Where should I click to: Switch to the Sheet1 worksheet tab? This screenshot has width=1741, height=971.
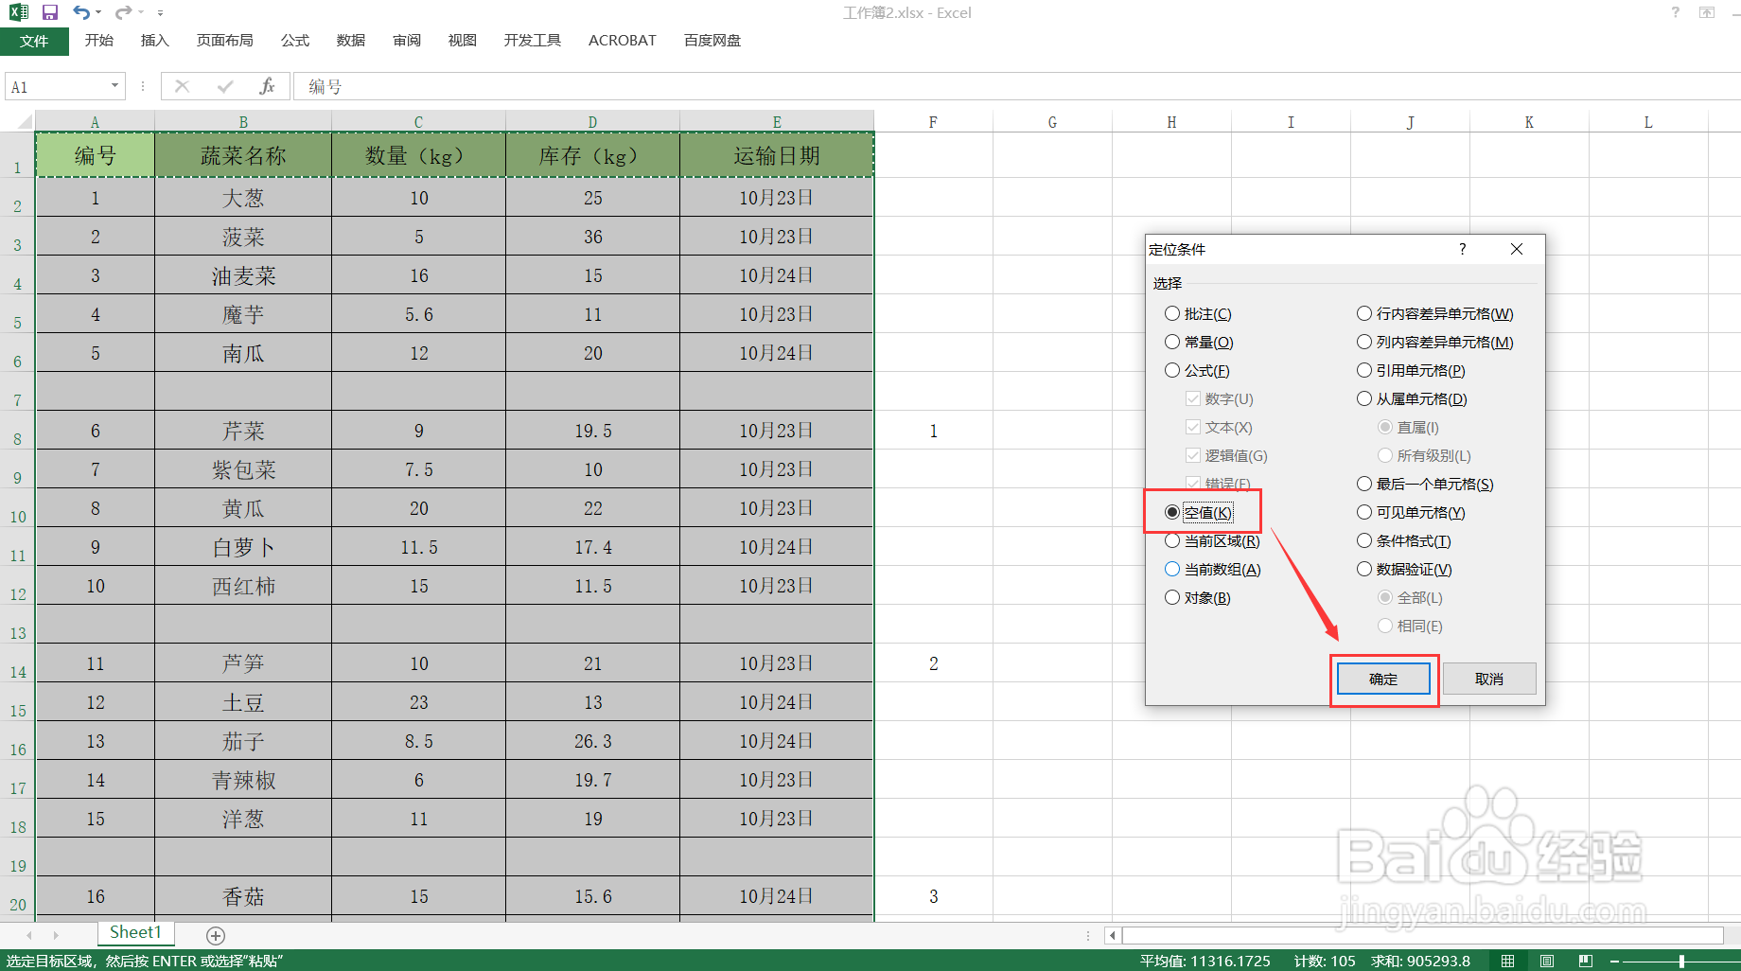[135, 933]
